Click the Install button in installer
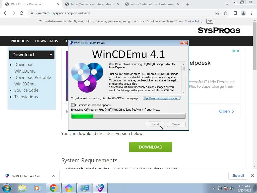 tap(155, 124)
